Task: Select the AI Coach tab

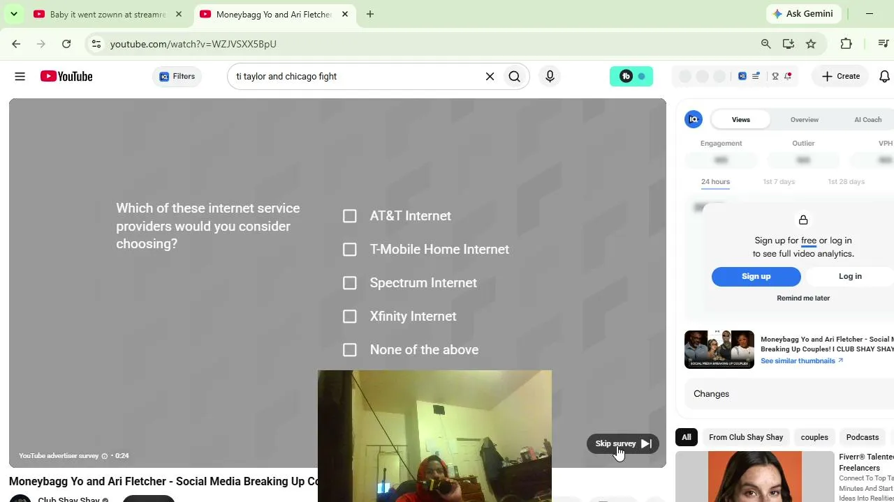Action: point(868,120)
